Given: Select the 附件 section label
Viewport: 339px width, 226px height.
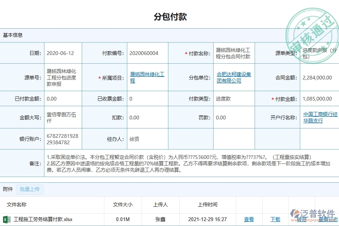Looking at the screenshot, I should pos(8,189).
